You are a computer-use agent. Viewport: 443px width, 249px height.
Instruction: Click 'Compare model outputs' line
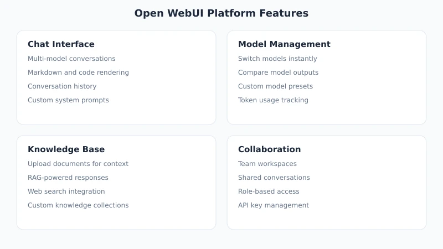pyautogui.click(x=279, y=72)
